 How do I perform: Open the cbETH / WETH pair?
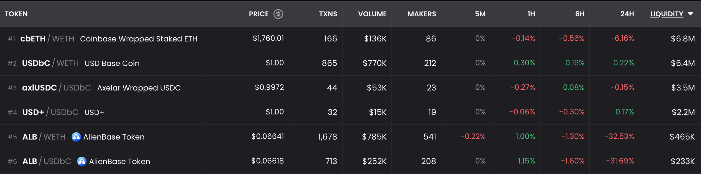point(47,39)
